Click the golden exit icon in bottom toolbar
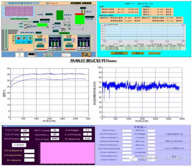 [x=87, y=55]
